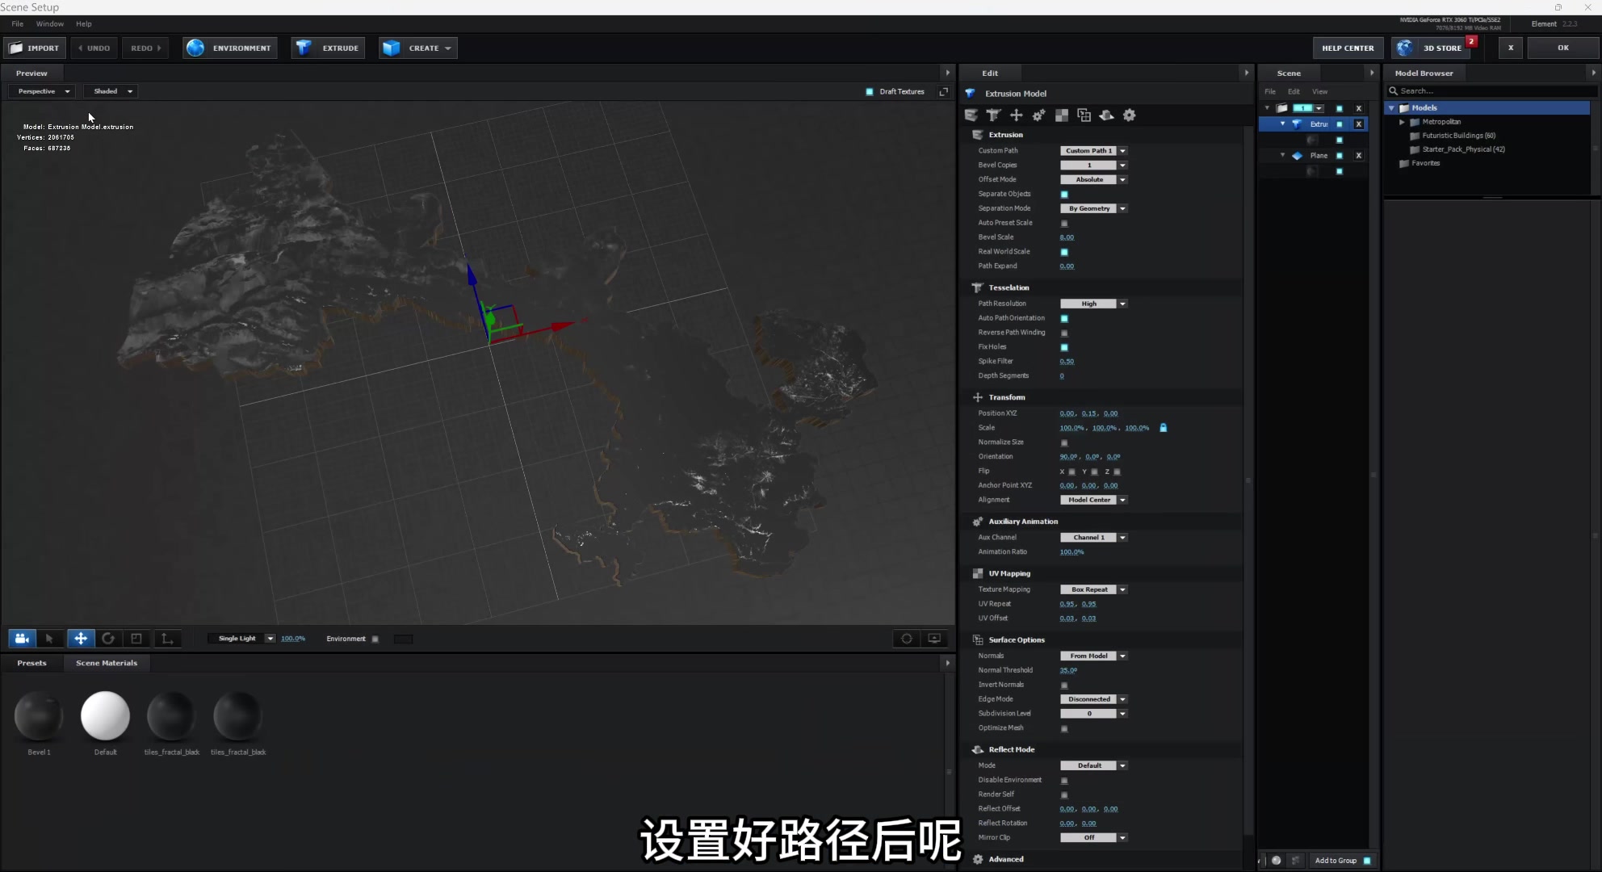Collapse the Extrusion Model tree item
This screenshot has height=872, width=1602.
pyautogui.click(x=1282, y=124)
